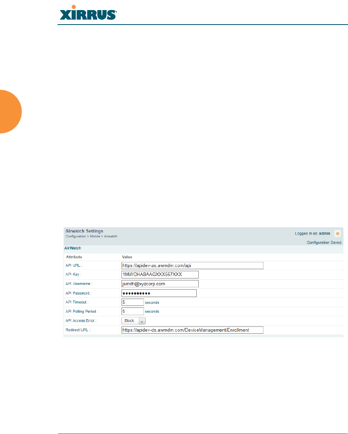Click the 'API Access Error :' label
Viewport: 348px width, 434px height.
tap(81, 321)
